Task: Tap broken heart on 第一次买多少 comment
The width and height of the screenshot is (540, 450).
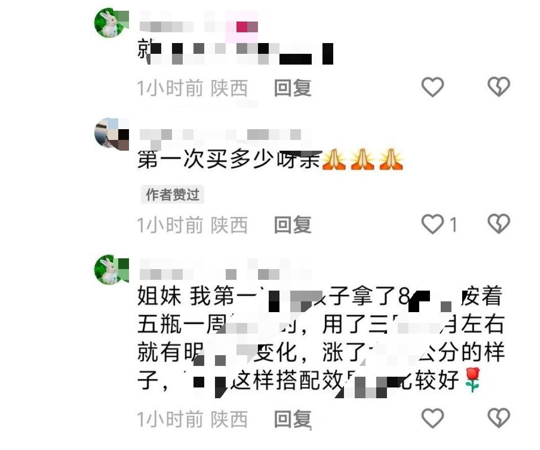Action: pos(499,224)
